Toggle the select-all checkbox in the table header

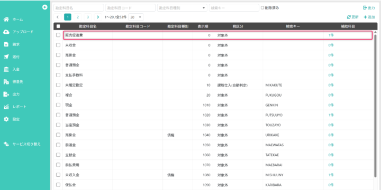coord(58,26)
